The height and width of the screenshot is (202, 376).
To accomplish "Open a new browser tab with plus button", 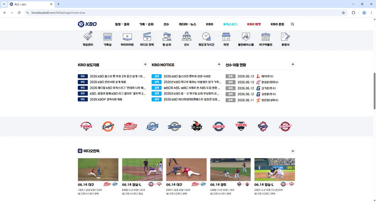I will coord(58,4).
